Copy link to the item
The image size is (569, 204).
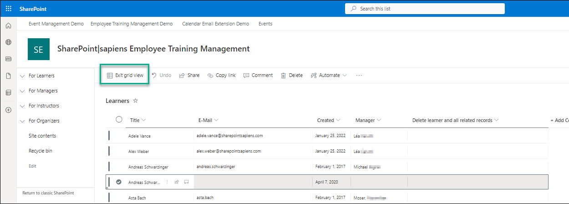tap(221, 75)
